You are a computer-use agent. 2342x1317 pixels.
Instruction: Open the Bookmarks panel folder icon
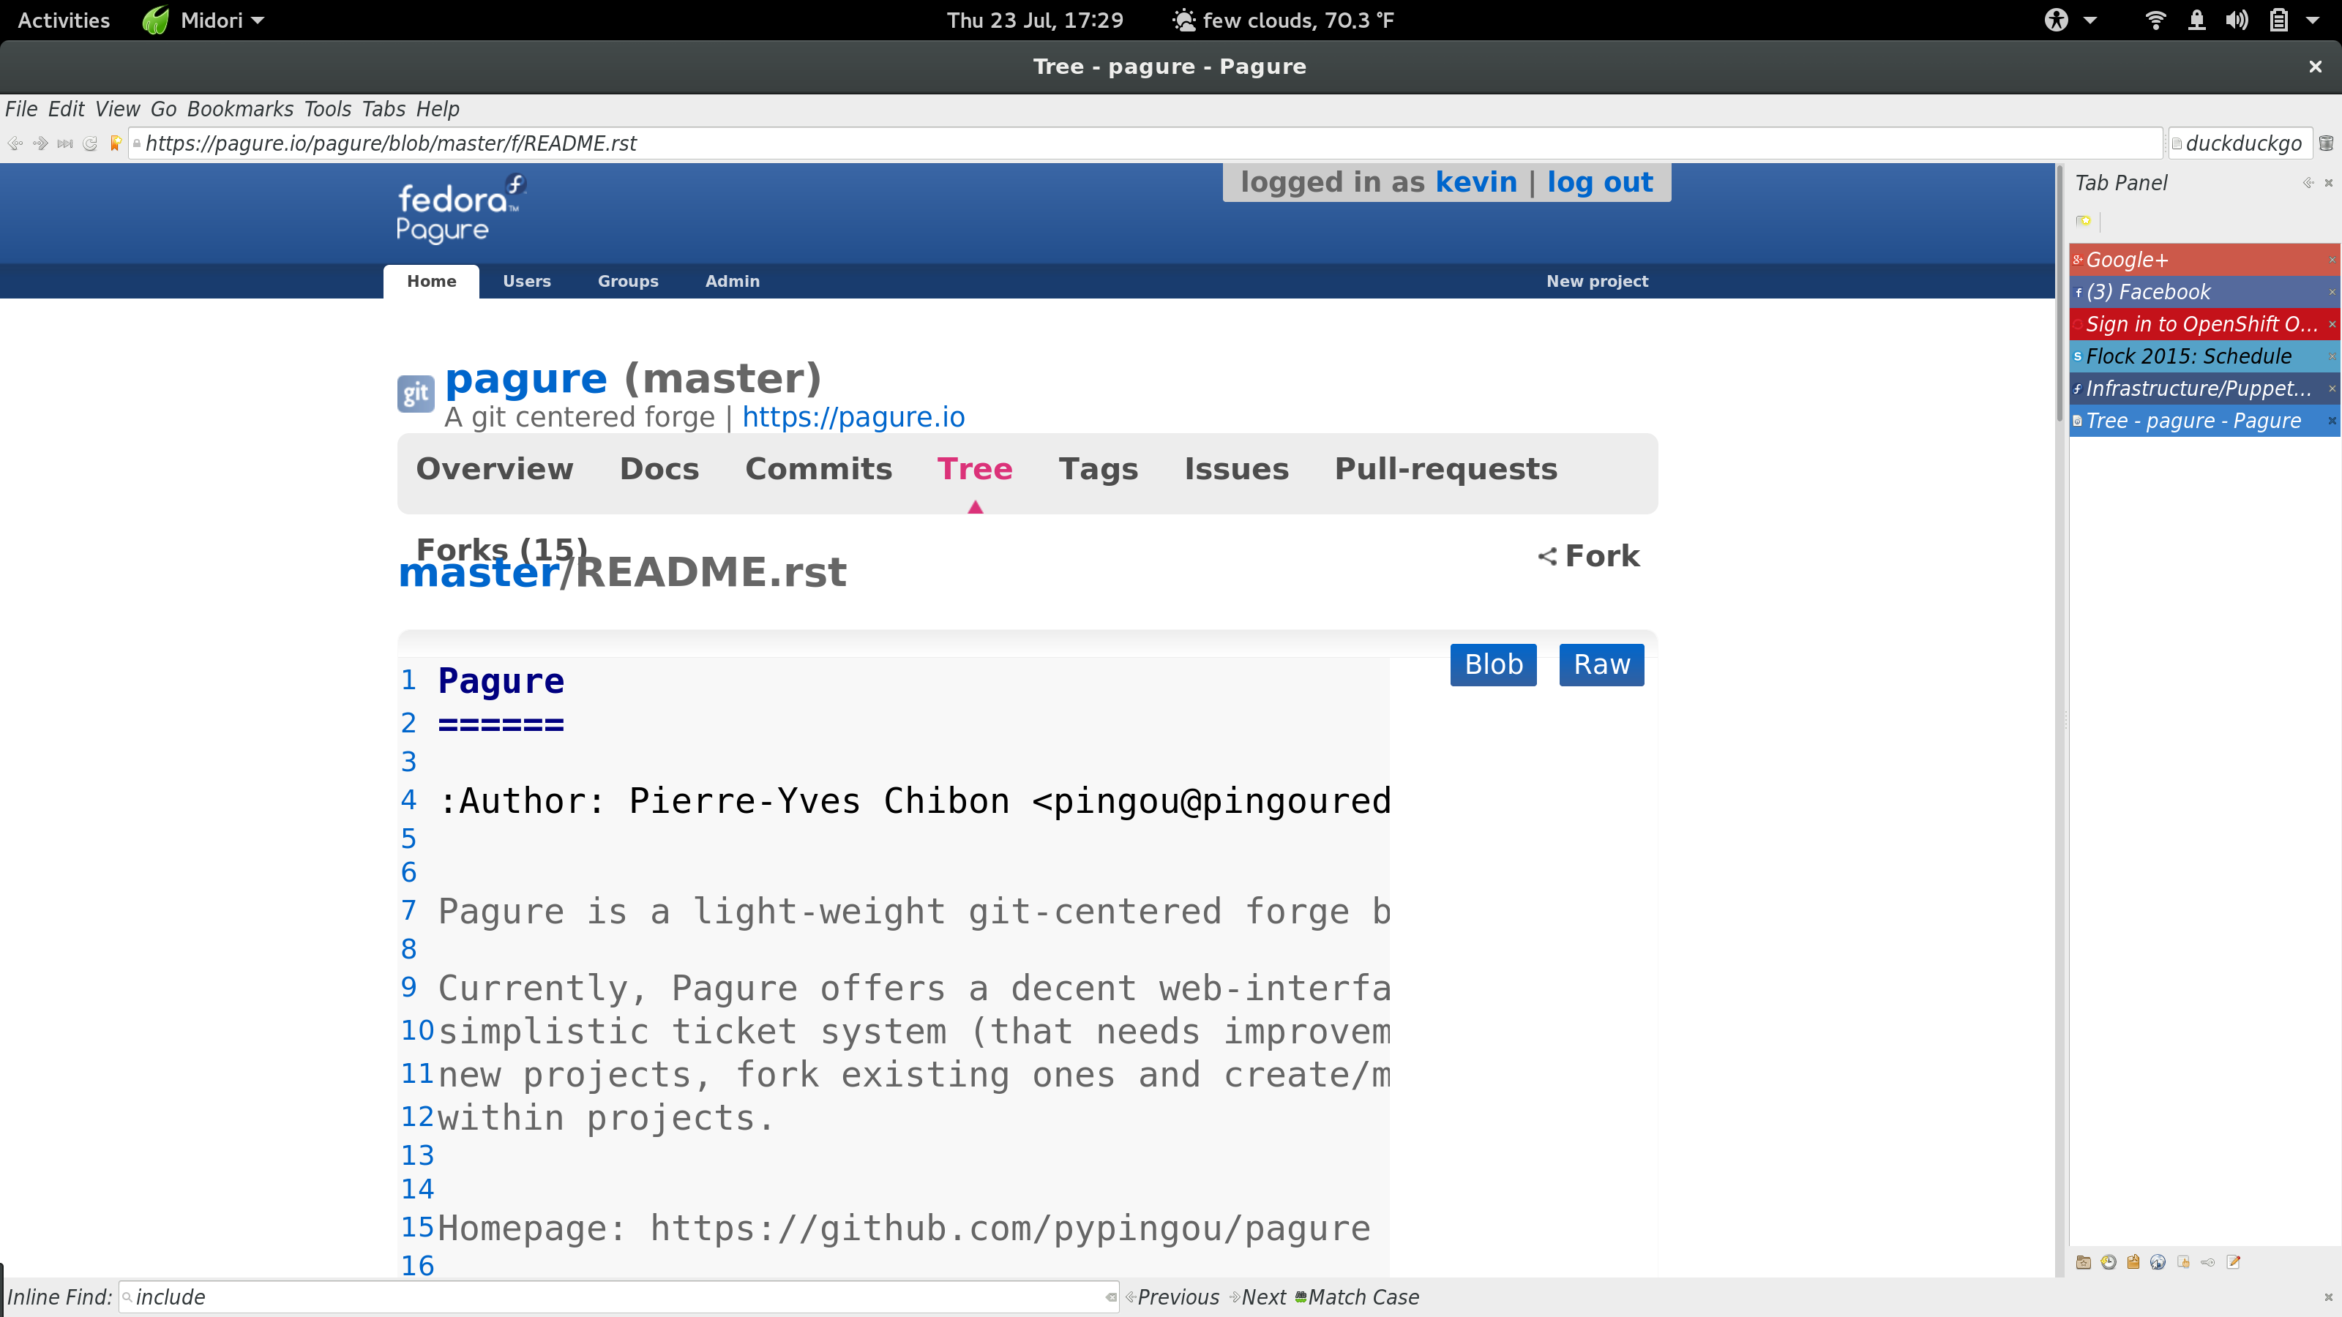pyautogui.click(x=2084, y=1261)
